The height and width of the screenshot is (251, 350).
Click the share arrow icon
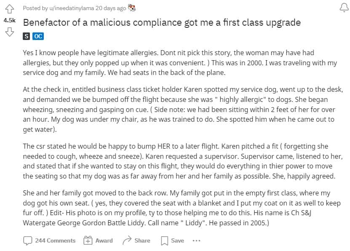127,240
